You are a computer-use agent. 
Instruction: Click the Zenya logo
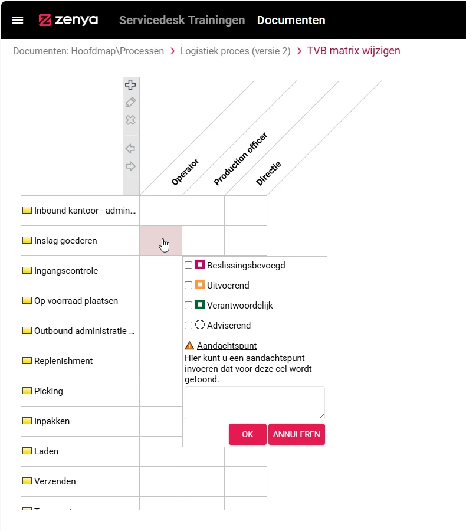point(68,20)
